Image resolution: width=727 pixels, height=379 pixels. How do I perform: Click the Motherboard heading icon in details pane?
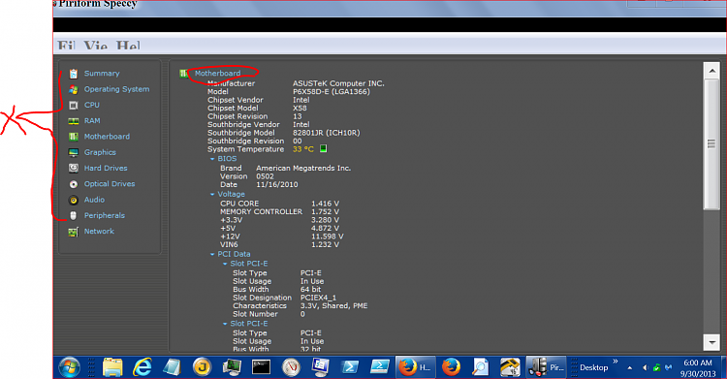[183, 74]
